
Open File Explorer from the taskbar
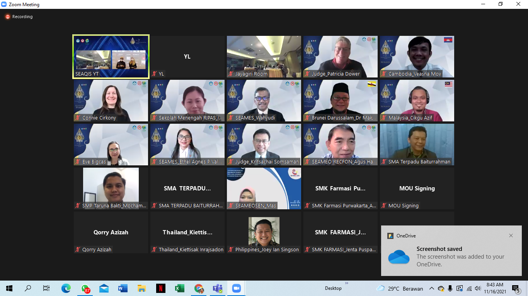(142, 288)
